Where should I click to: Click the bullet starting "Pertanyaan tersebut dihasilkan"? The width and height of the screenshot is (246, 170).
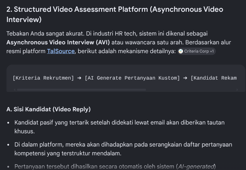click(115, 166)
